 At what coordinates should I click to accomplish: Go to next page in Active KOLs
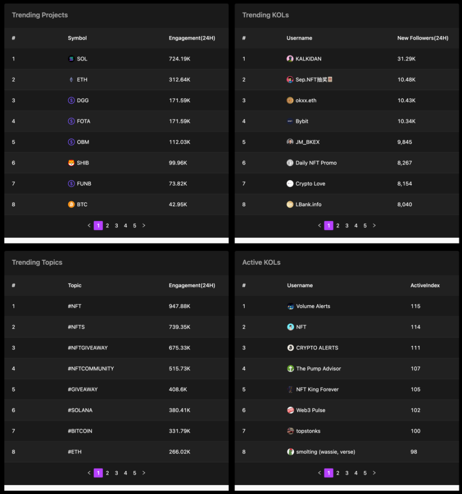(374, 473)
